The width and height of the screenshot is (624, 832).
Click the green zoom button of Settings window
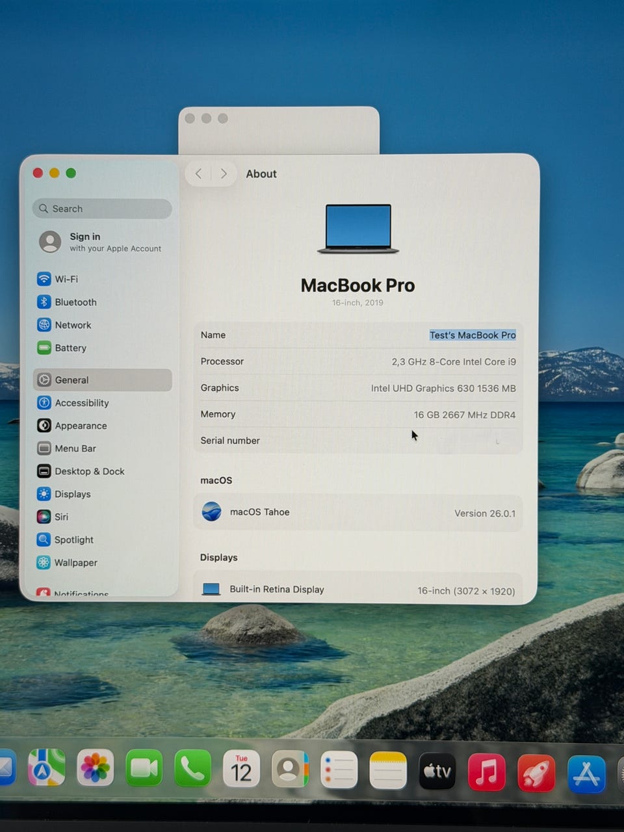(71, 173)
